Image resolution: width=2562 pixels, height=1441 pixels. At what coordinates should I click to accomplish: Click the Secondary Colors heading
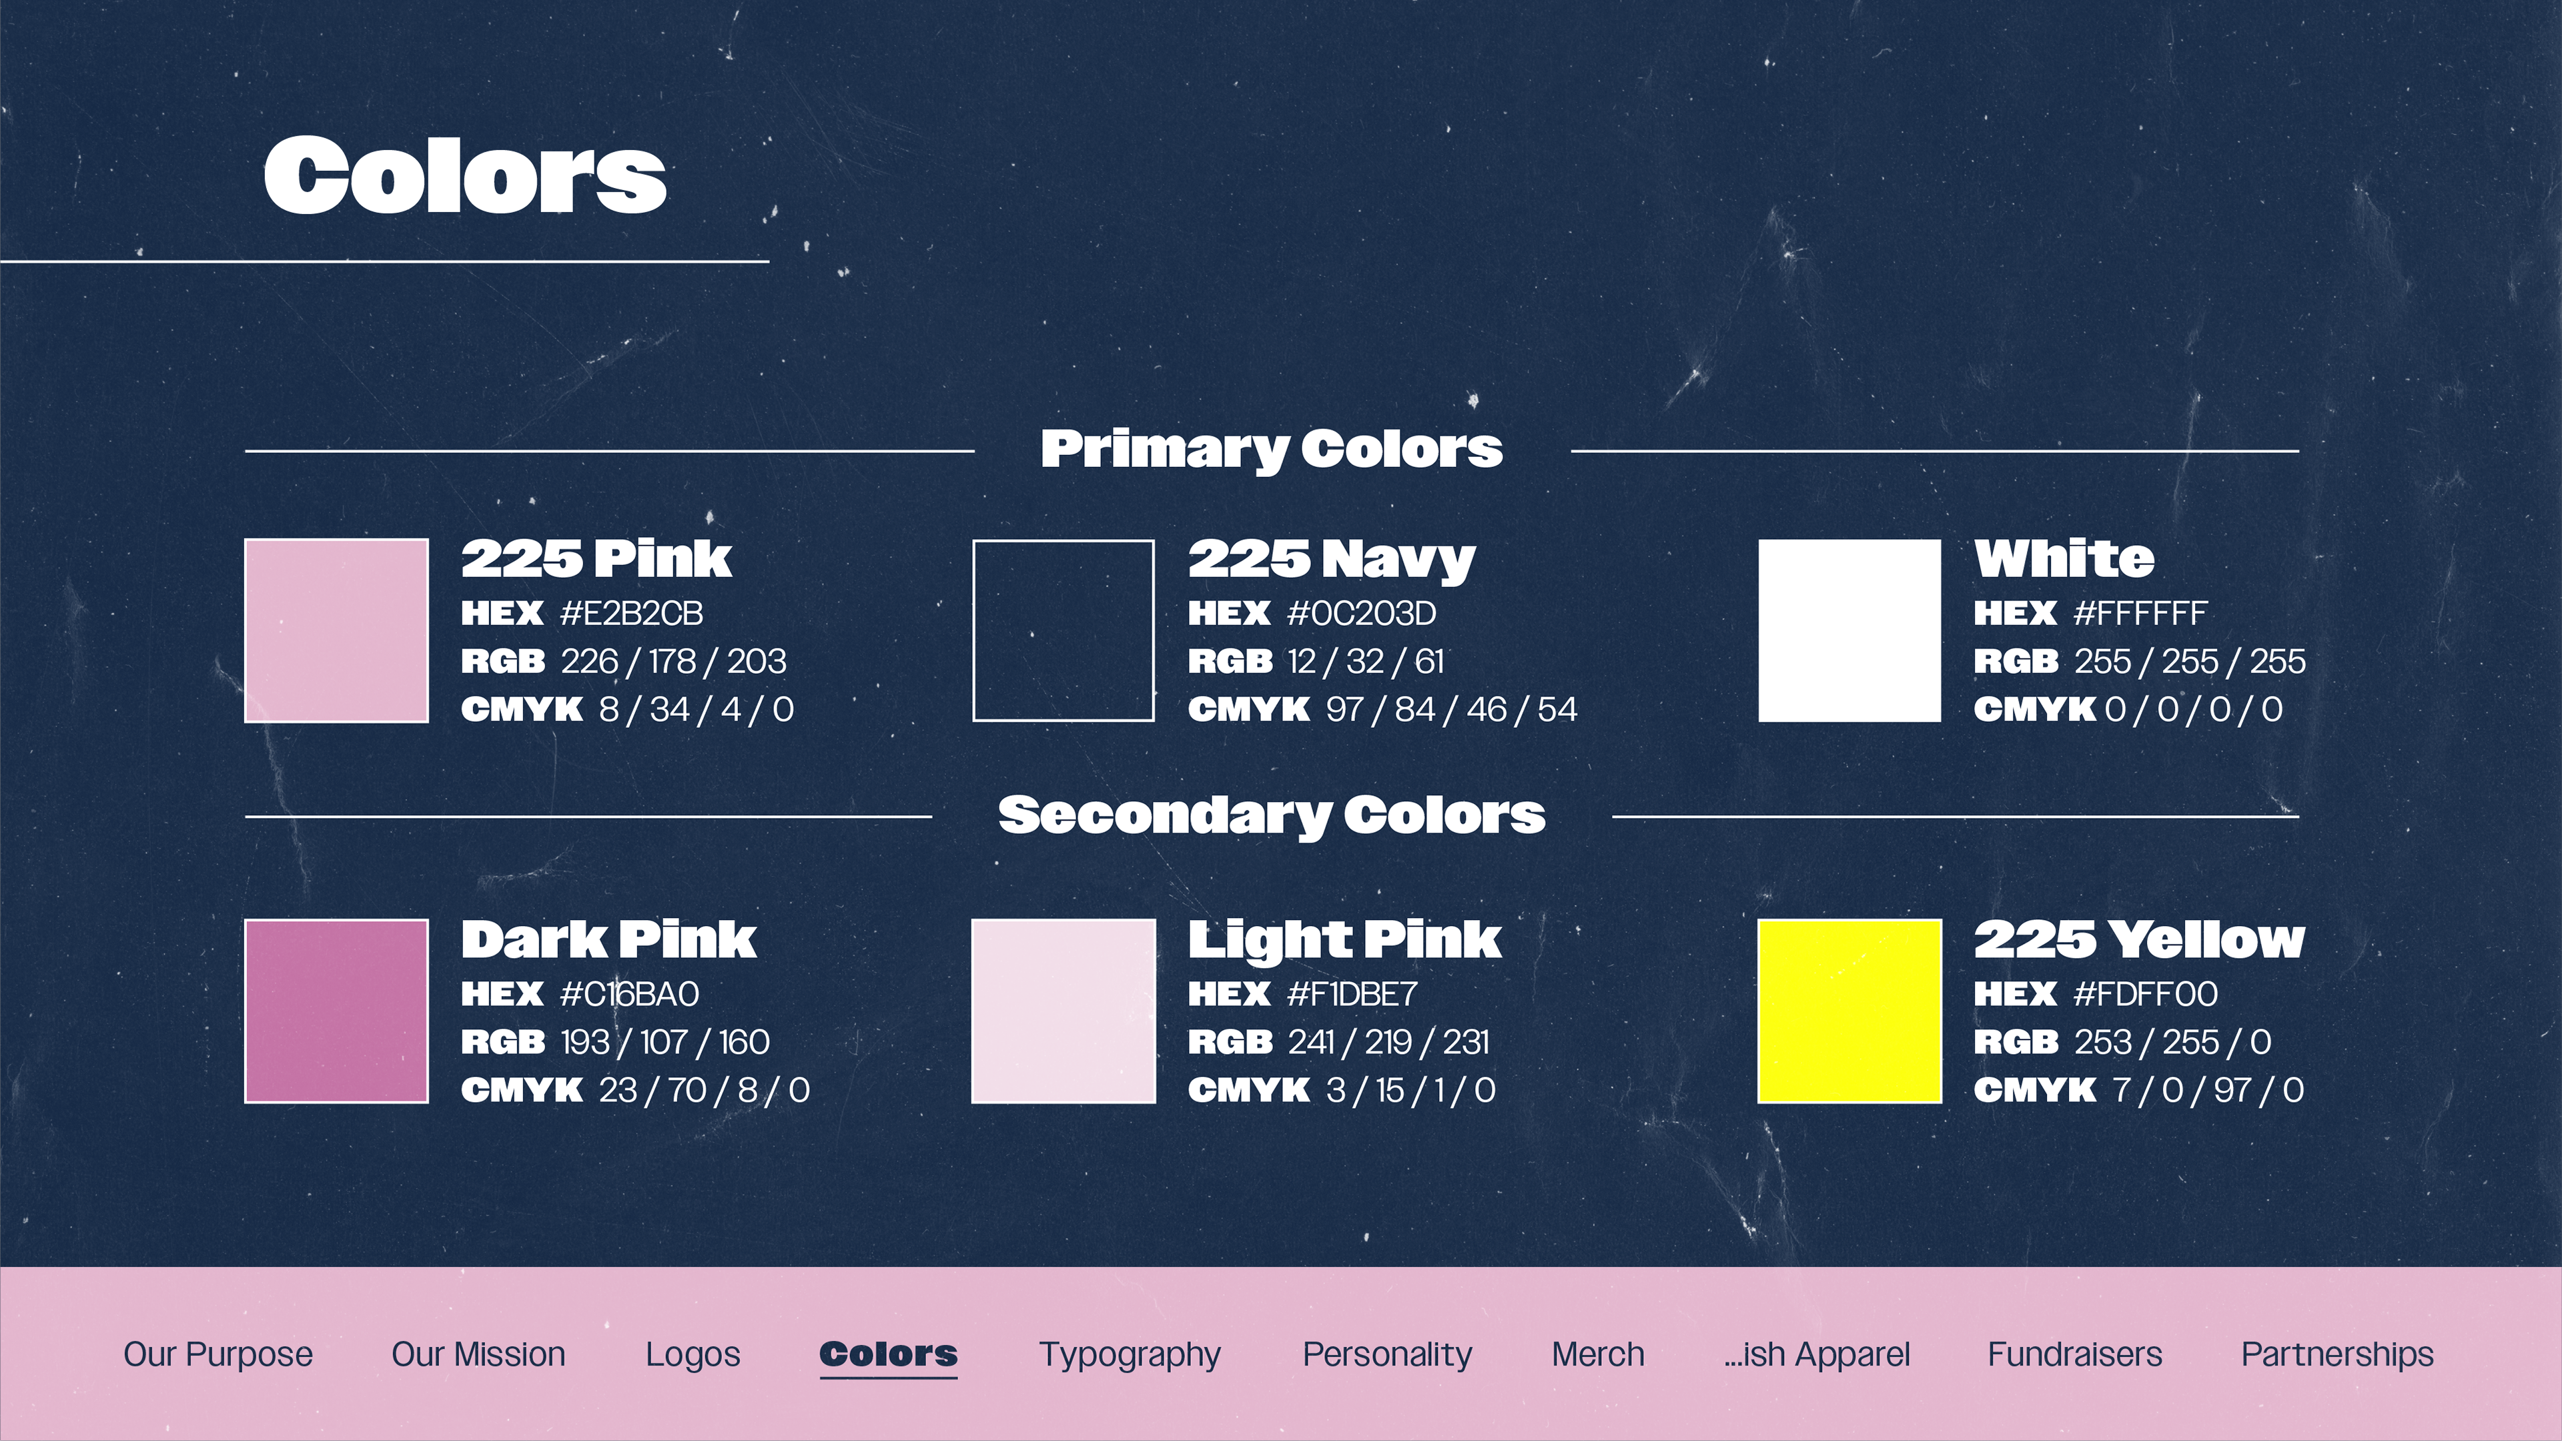pos(1271,815)
